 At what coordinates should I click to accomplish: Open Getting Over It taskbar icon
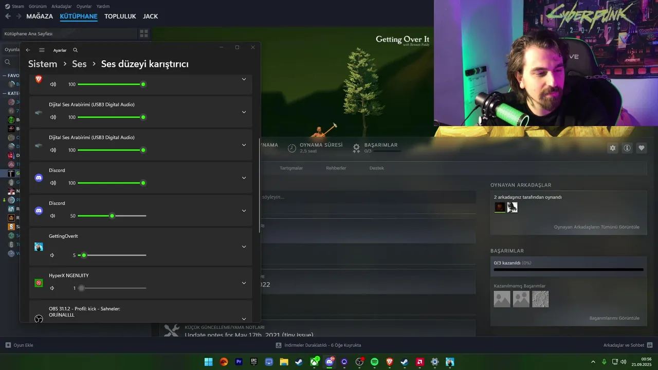coord(450,362)
